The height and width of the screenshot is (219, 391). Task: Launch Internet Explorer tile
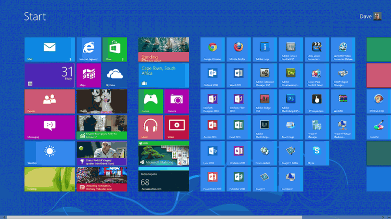[x=89, y=49]
